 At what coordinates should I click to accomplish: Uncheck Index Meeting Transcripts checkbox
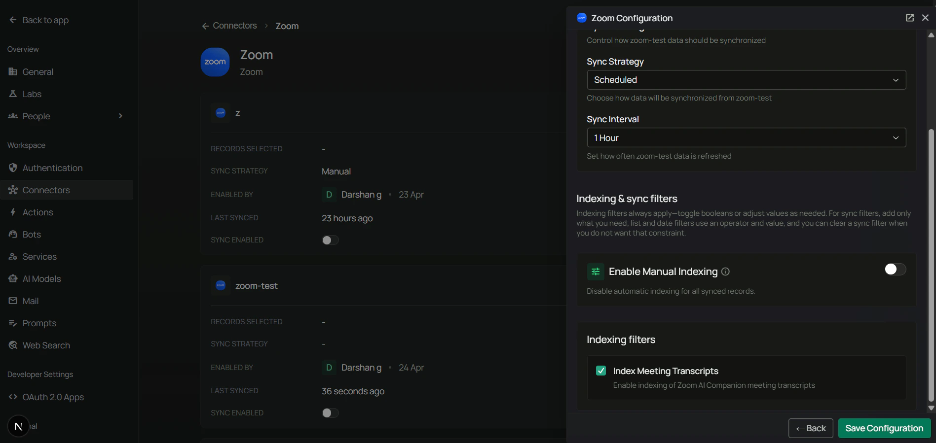601,371
